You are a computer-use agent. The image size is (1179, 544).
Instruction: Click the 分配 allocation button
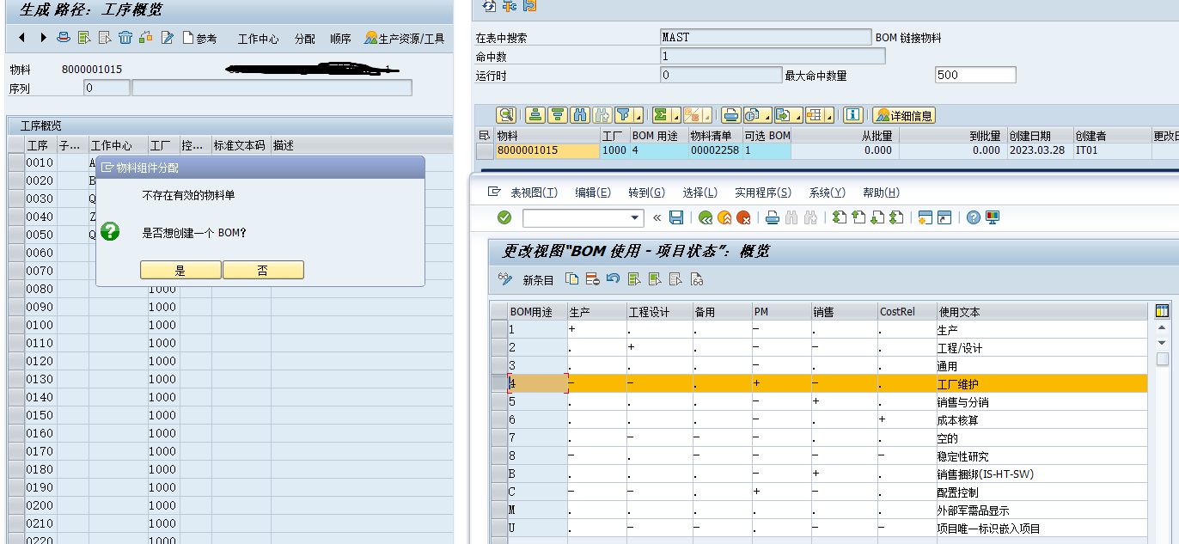tap(305, 39)
